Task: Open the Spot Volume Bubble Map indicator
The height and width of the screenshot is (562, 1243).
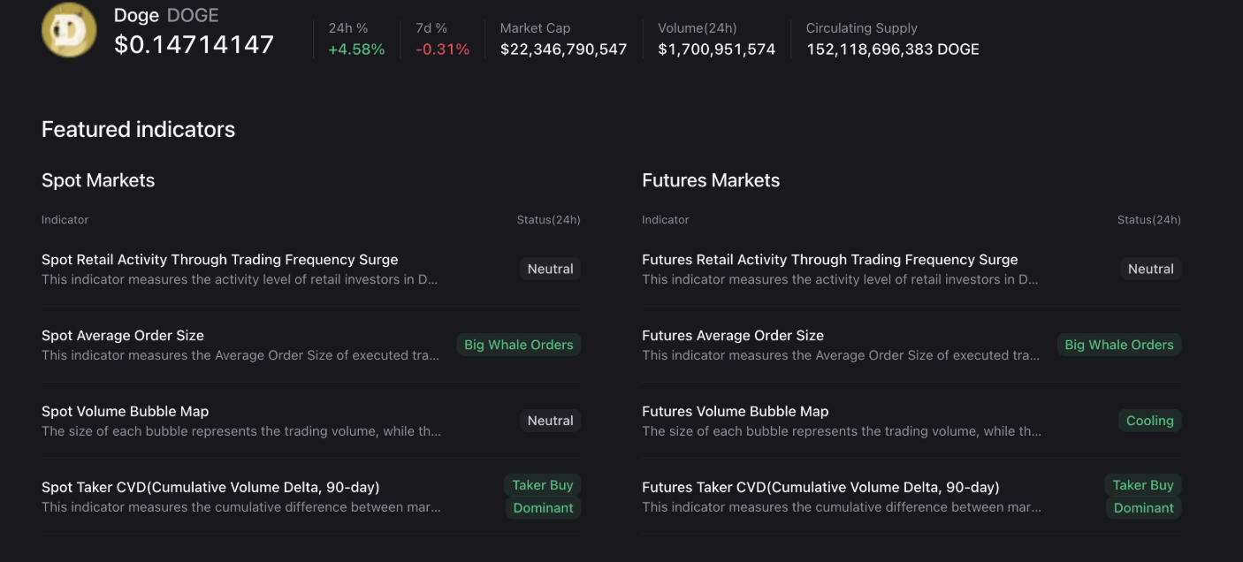Action: (x=126, y=412)
